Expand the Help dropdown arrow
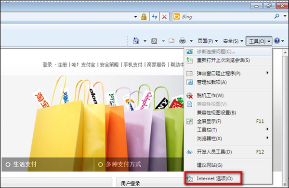The image size is (289, 188). click(283, 41)
